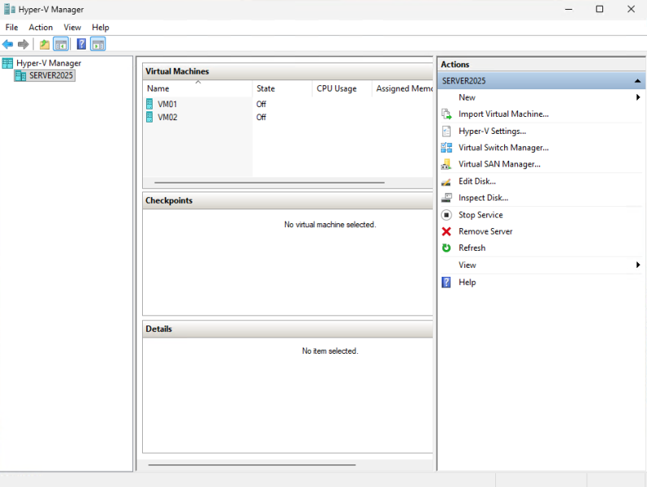
Task: Open Virtual Switch Manager... action
Action: coord(503,148)
